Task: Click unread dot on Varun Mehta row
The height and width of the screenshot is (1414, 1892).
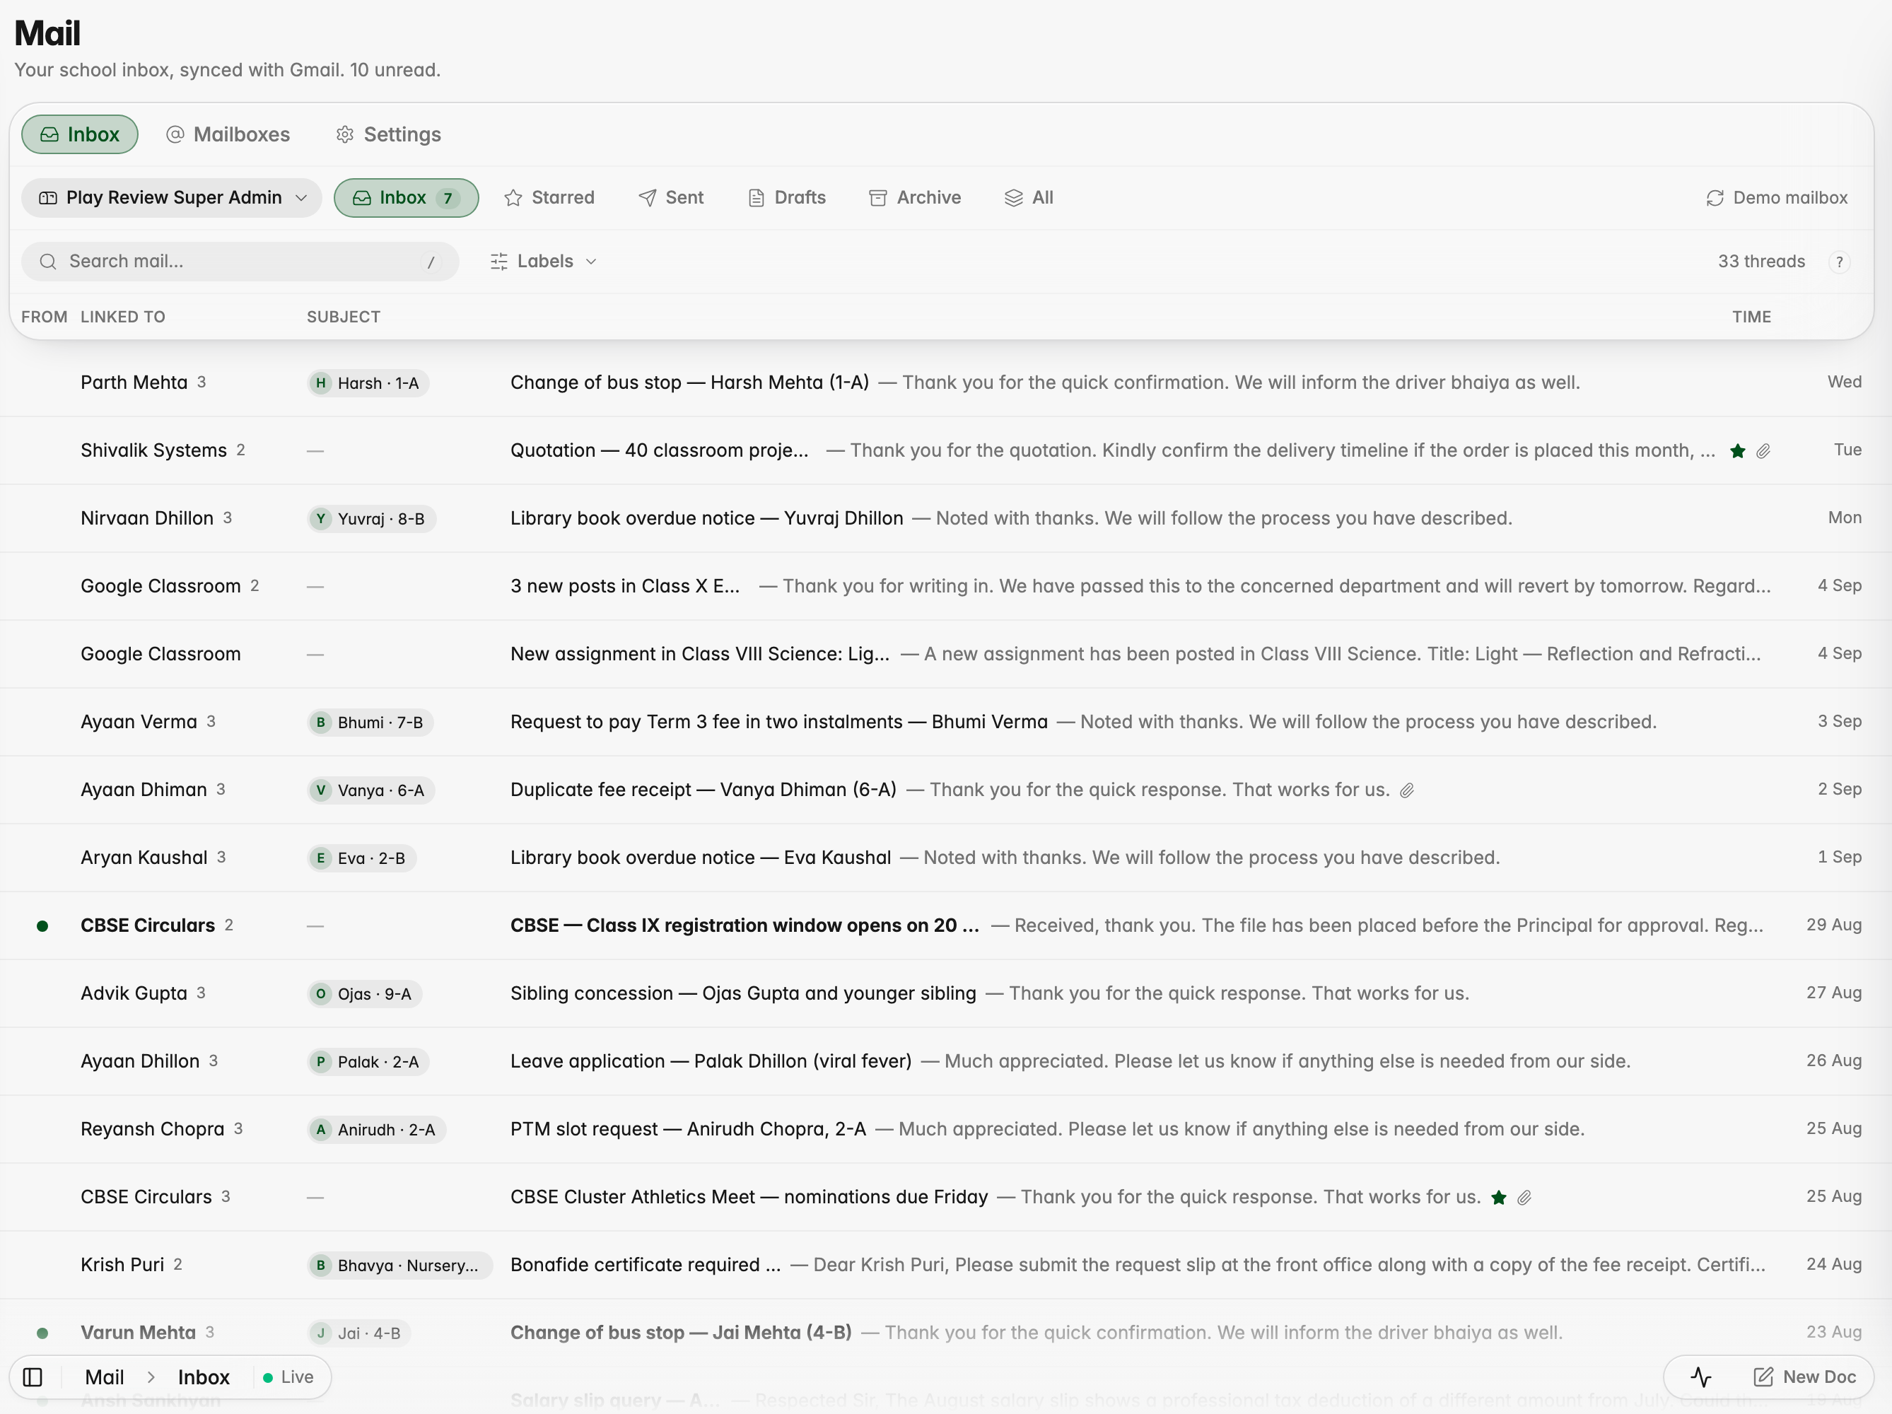Action: [x=42, y=1333]
